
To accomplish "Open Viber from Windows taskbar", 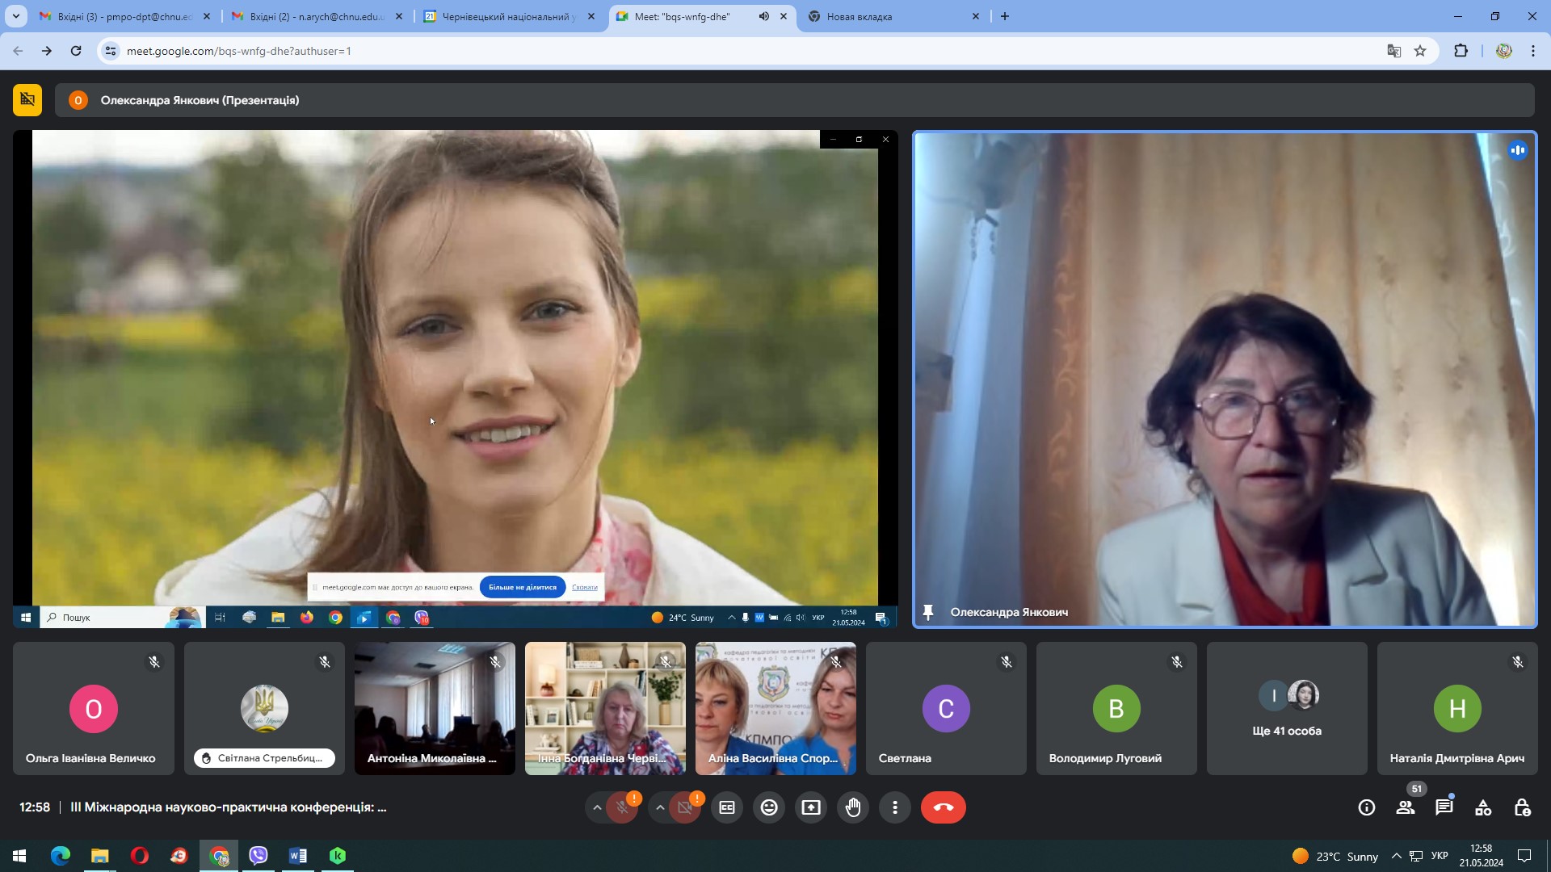I will click(x=258, y=856).
